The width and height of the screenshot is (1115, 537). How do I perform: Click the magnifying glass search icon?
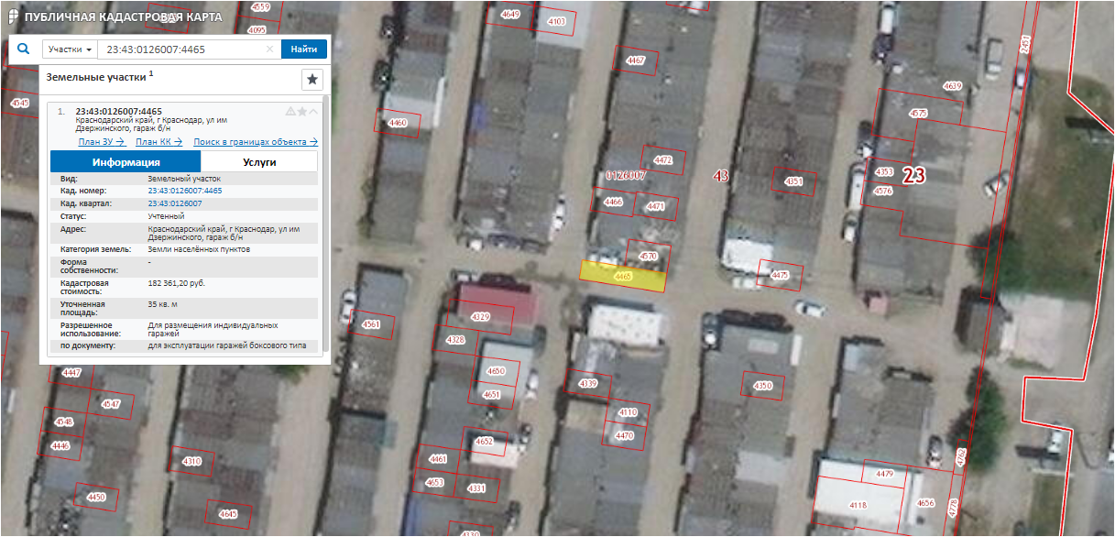pos(25,49)
